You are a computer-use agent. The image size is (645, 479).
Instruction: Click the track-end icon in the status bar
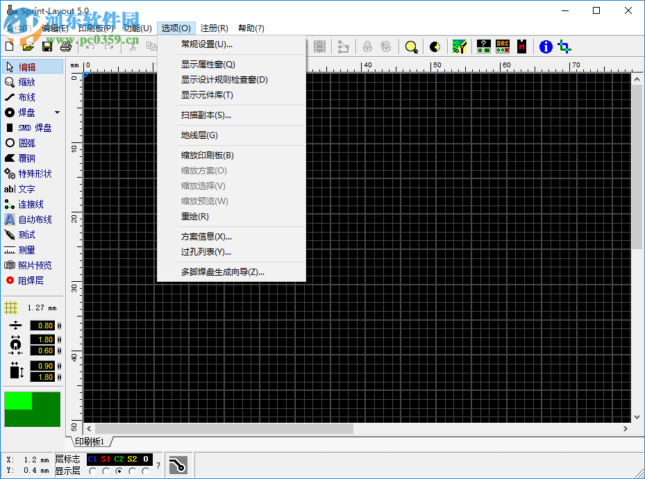pos(178,465)
